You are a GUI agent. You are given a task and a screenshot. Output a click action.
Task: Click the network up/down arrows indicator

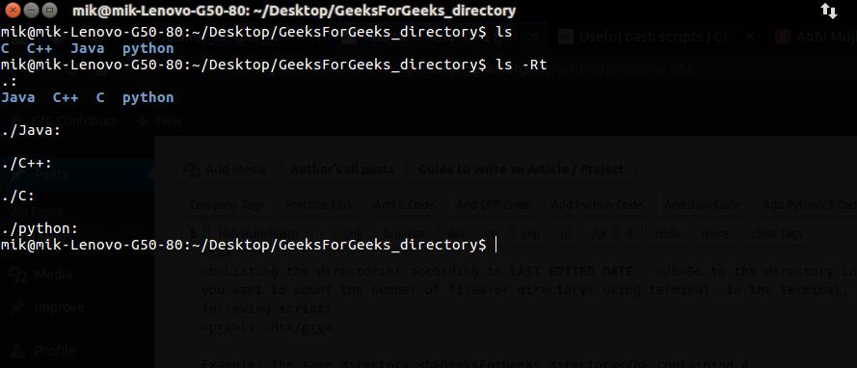pos(829,11)
